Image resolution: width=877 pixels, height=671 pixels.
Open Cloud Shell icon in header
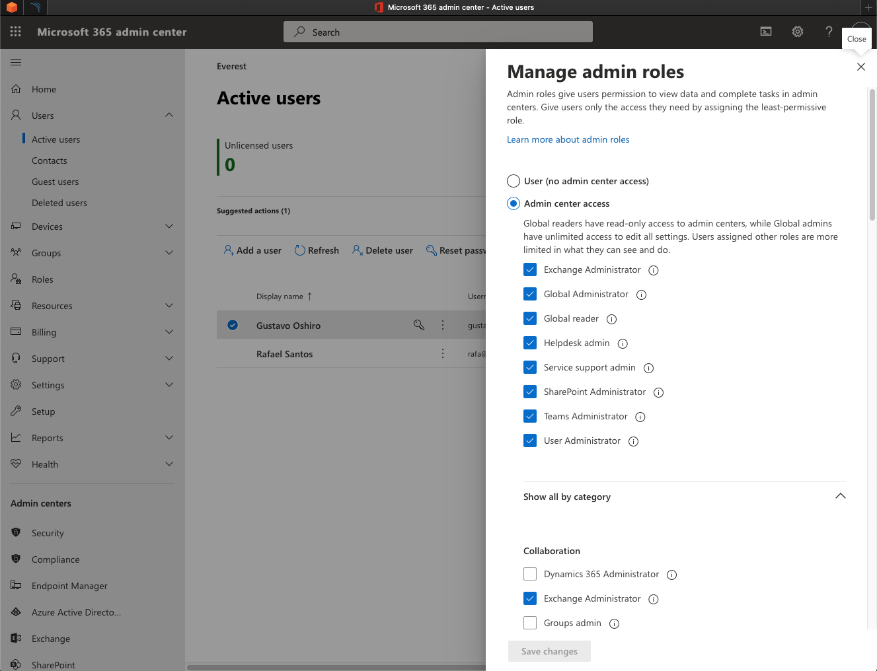point(766,32)
